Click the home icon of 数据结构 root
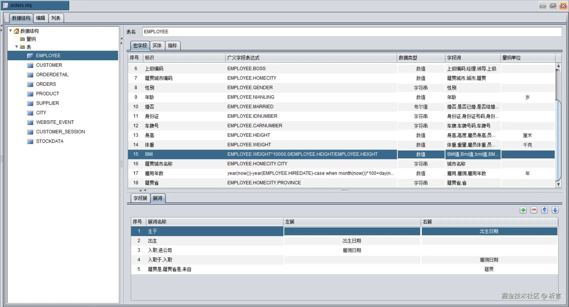The height and width of the screenshot is (307, 569). tap(17, 31)
